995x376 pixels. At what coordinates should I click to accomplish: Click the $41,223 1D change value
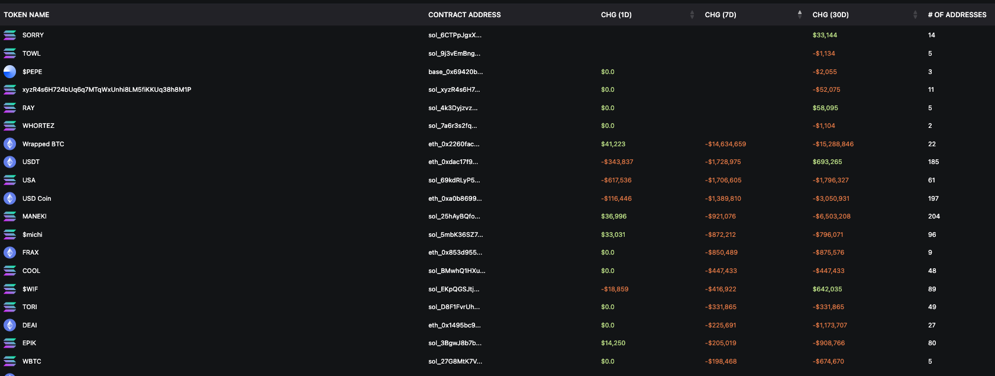point(613,144)
